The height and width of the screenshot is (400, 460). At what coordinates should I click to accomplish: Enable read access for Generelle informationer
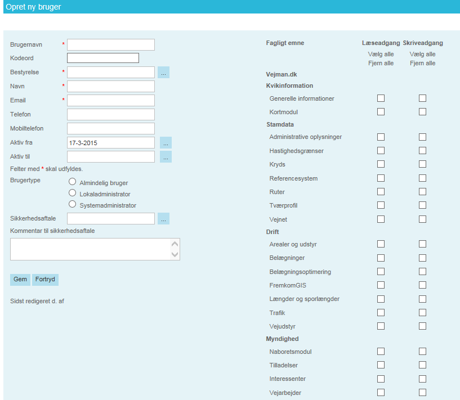click(381, 98)
